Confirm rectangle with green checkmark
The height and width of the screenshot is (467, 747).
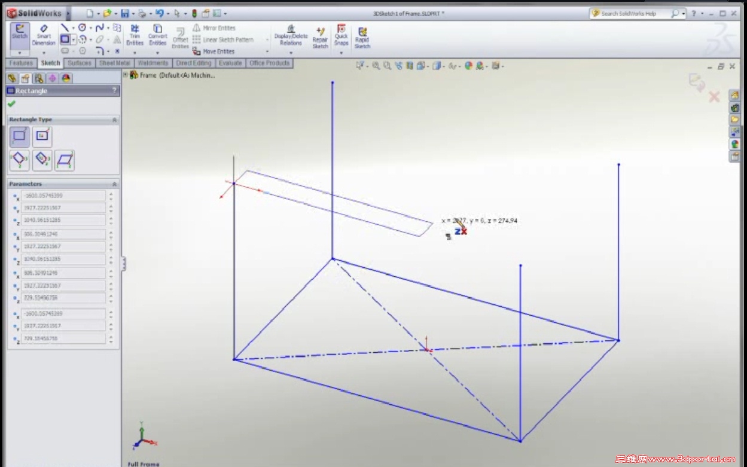click(11, 103)
